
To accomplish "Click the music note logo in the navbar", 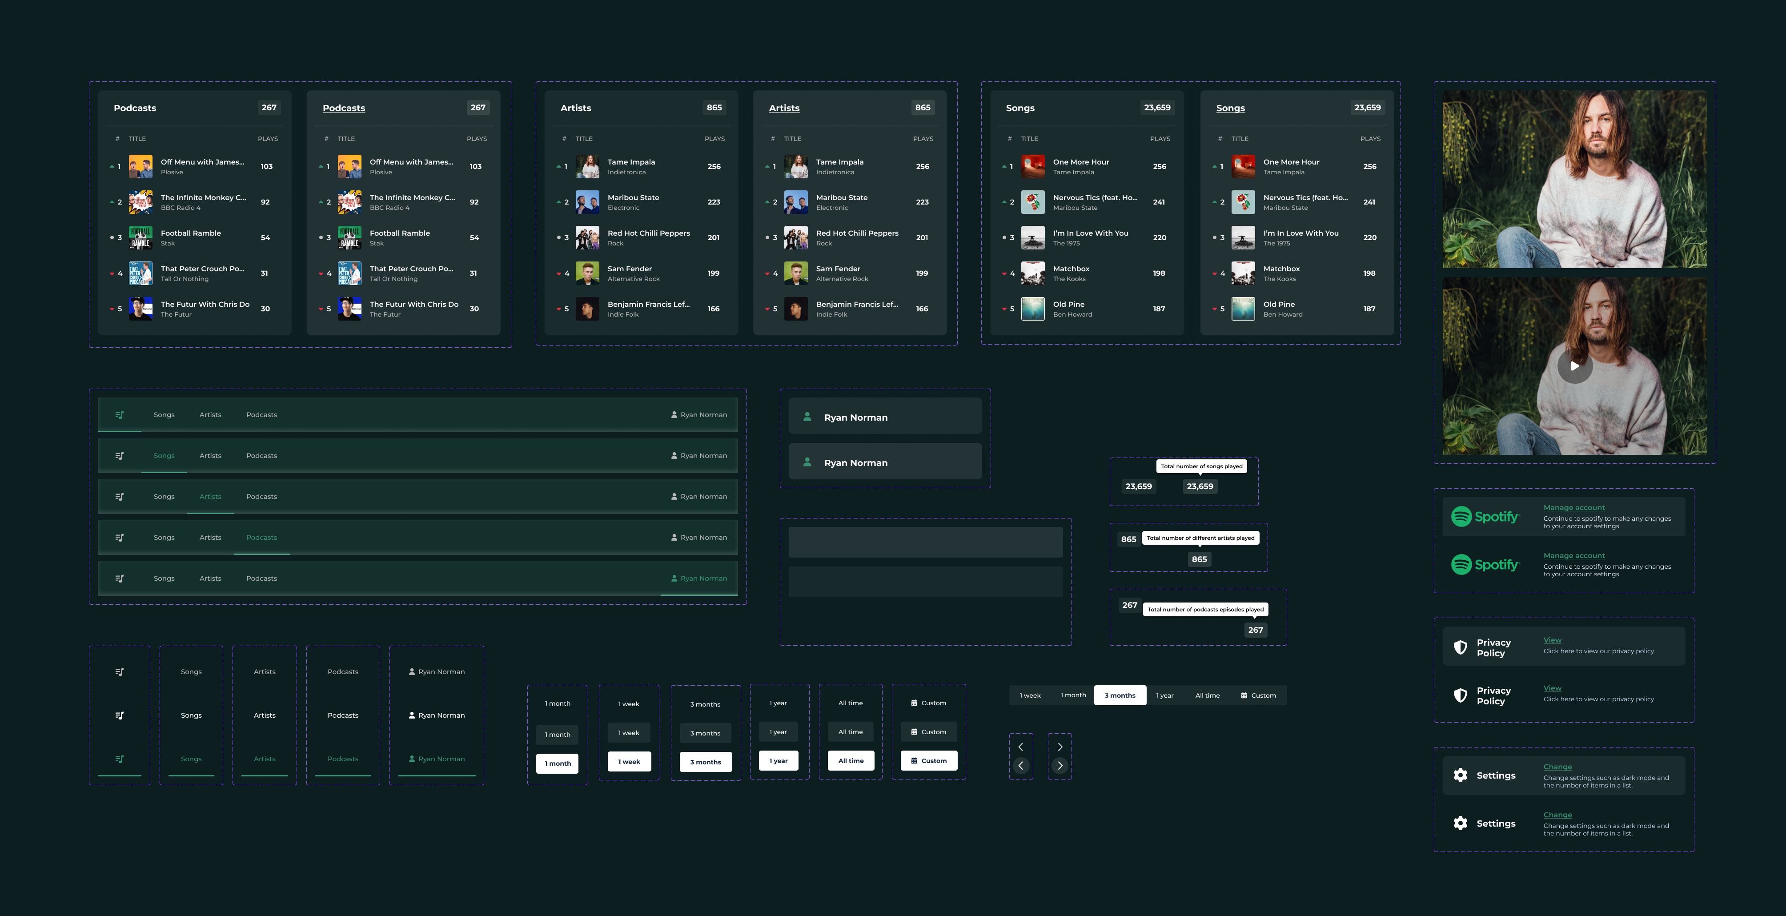I will coord(119,414).
